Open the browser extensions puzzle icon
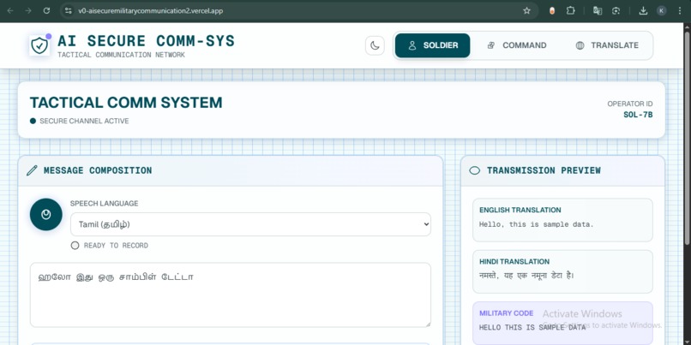Viewport: 691px width, 345px height. tap(571, 10)
